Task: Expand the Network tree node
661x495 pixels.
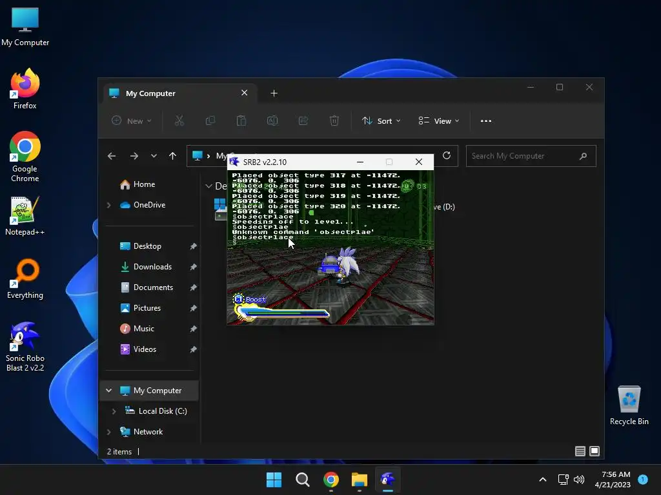Action: point(108,432)
